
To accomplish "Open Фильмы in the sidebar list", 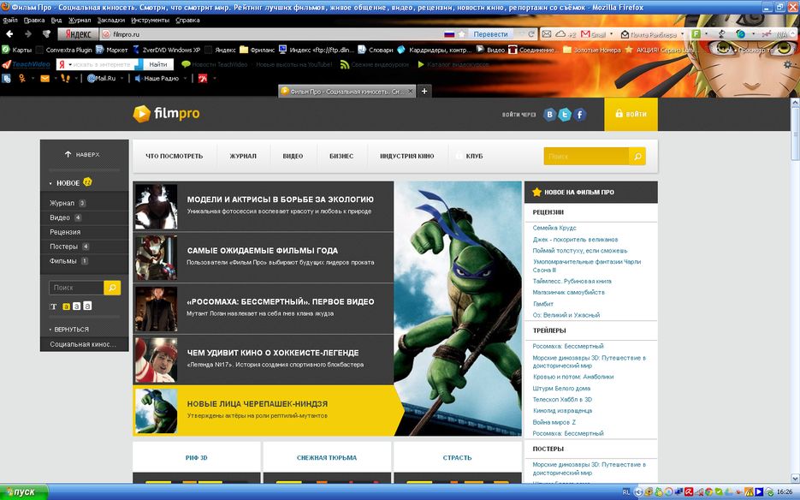I will [63, 261].
